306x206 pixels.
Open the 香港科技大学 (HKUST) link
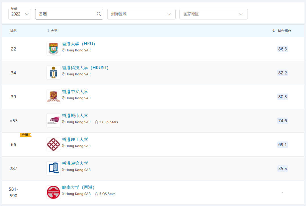(85, 68)
